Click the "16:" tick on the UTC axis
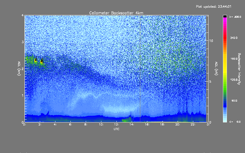The width and height of the screenshot is (245, 153). 147,125
